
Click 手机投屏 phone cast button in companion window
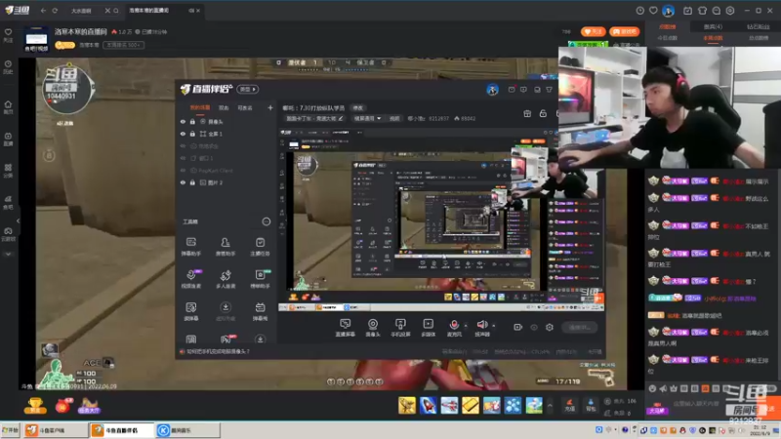point(400,328)
